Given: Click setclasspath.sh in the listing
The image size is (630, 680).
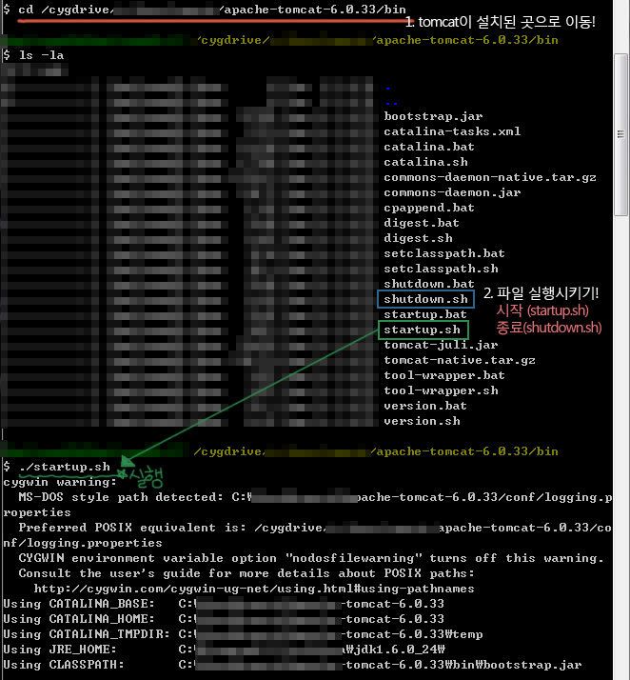Looking at the screenshot, I should 441,269.
